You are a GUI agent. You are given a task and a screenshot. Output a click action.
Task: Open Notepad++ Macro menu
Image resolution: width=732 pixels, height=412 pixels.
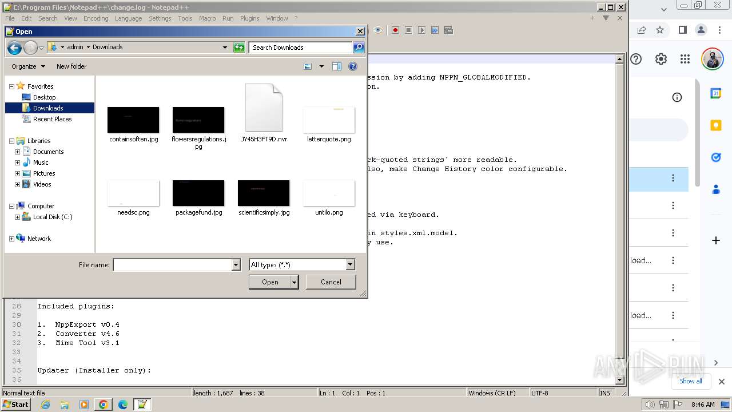tap(207, 18)
